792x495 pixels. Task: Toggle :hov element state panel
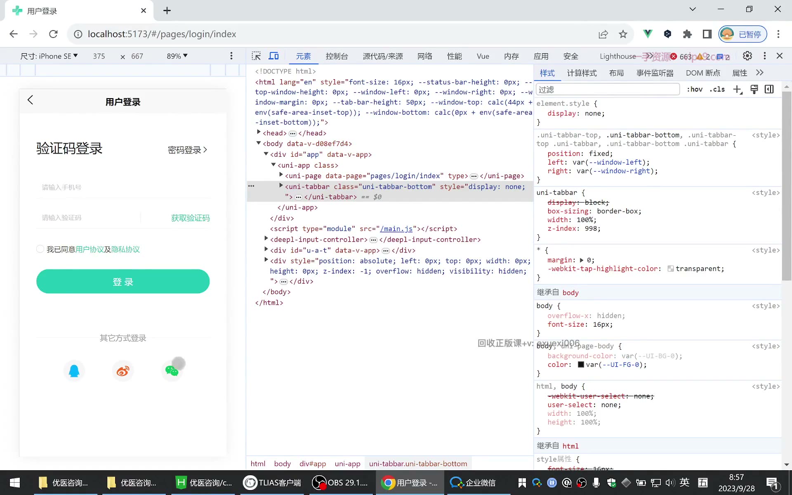point(695,90)
